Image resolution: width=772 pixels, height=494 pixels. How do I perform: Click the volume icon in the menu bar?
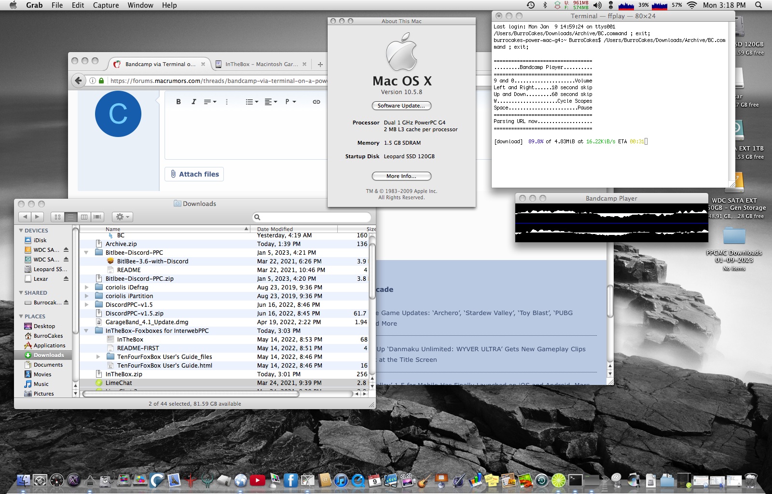[x=597, y=5]
